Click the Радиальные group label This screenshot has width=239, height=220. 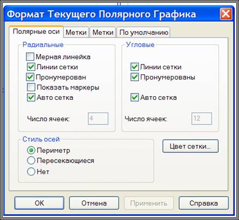(43, 45)
